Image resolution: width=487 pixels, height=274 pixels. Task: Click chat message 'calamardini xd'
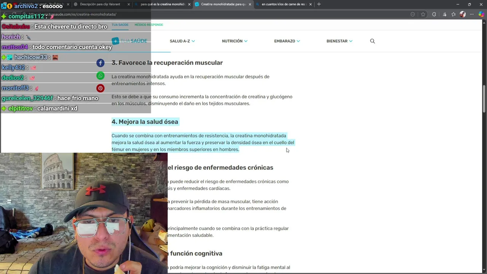(x=57, y=108)
